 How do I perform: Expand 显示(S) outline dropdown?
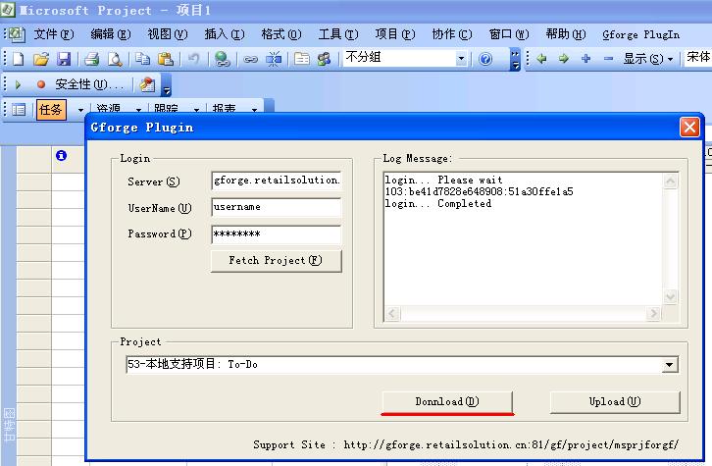pos(671,59)
